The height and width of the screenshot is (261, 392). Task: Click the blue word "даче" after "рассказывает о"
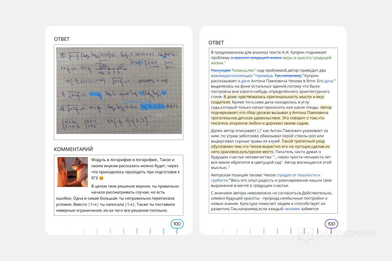pos(245,81)
